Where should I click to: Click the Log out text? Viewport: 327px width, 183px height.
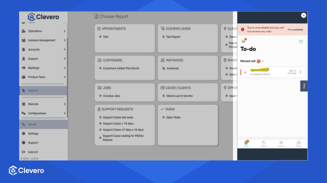(x=33, y=152)
